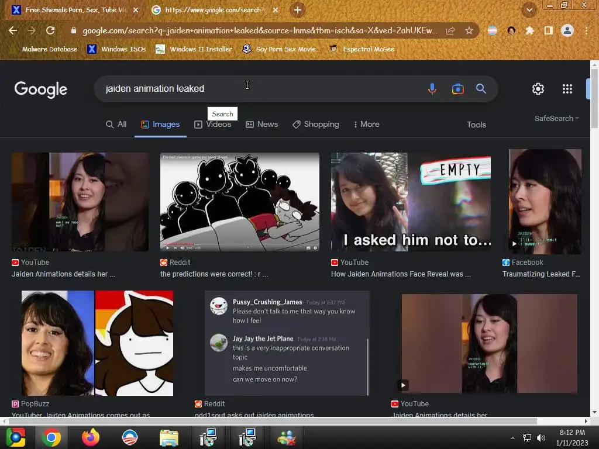Click the horizontal scrollbar right arrow
Screen dimensions: 599x449
586,421
